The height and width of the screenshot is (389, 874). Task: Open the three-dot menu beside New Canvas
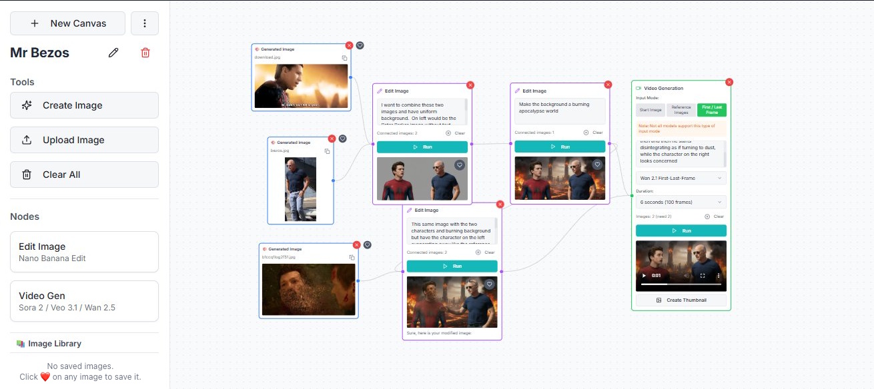pos(145,23)
